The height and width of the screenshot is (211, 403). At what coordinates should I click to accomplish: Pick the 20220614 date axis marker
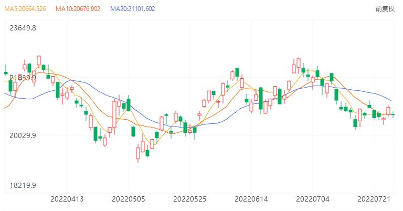(x=251, y=199)
